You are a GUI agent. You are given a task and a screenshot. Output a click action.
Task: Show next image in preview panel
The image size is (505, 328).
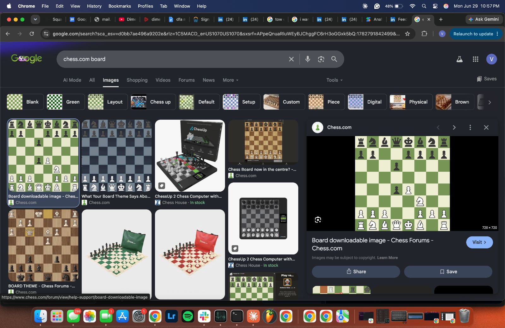(x=454, y=127)
